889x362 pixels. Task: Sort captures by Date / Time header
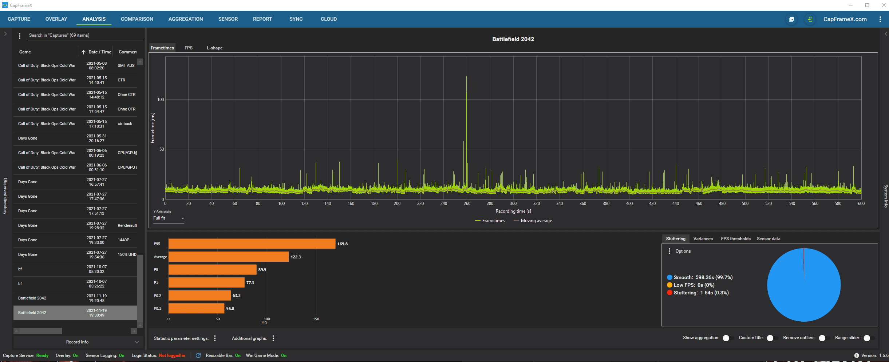point(100,52)
